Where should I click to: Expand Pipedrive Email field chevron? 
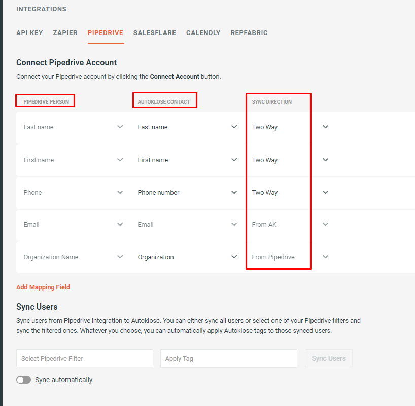pyautogui.click(x=120, y=224)
